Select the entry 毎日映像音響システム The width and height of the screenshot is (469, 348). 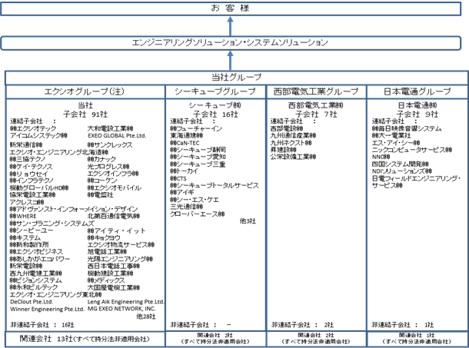pyautogui.click(x=407, y=128)
